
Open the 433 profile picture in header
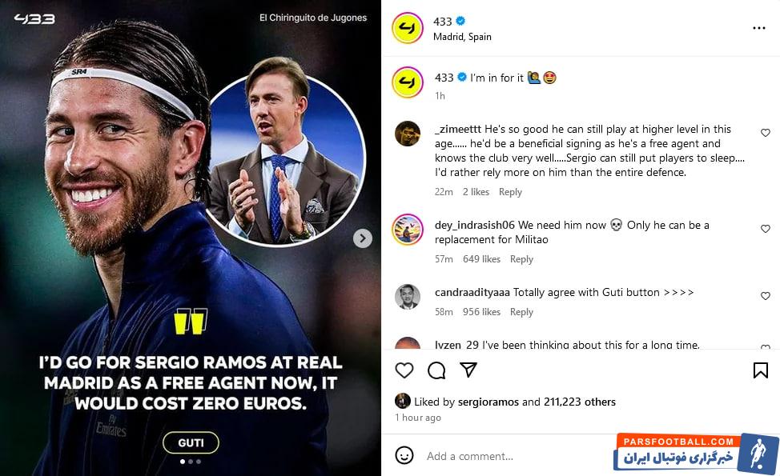408,28
